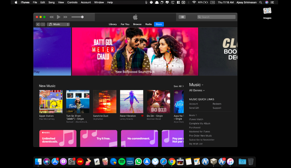Expand the Music store category dropdown
291x168 pixels.
point(196,85)
